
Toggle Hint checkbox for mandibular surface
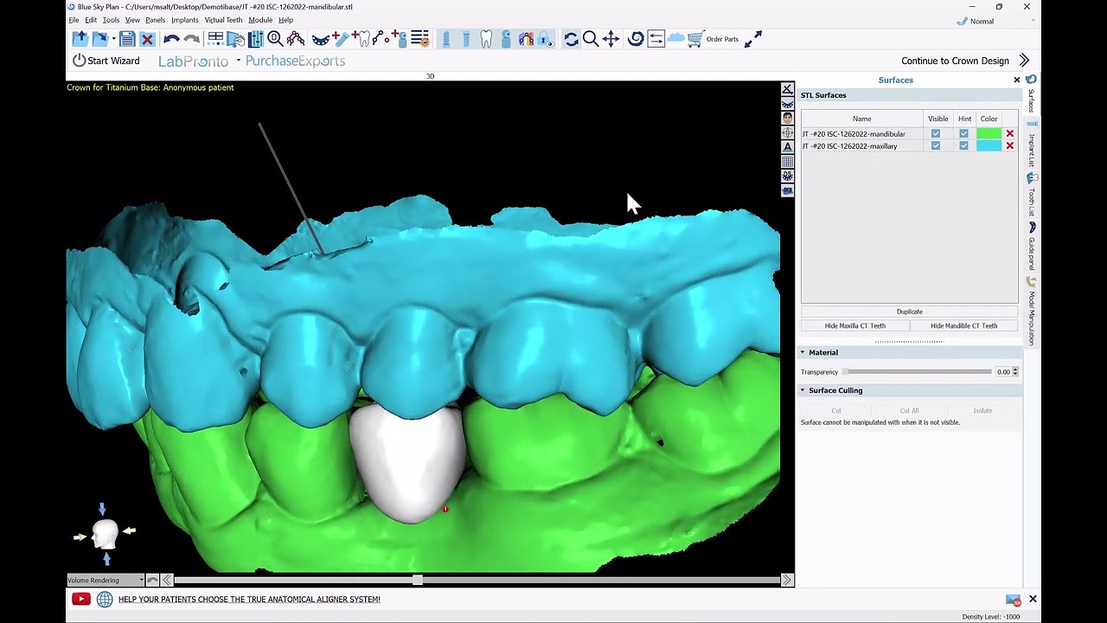tap(963, 134)
